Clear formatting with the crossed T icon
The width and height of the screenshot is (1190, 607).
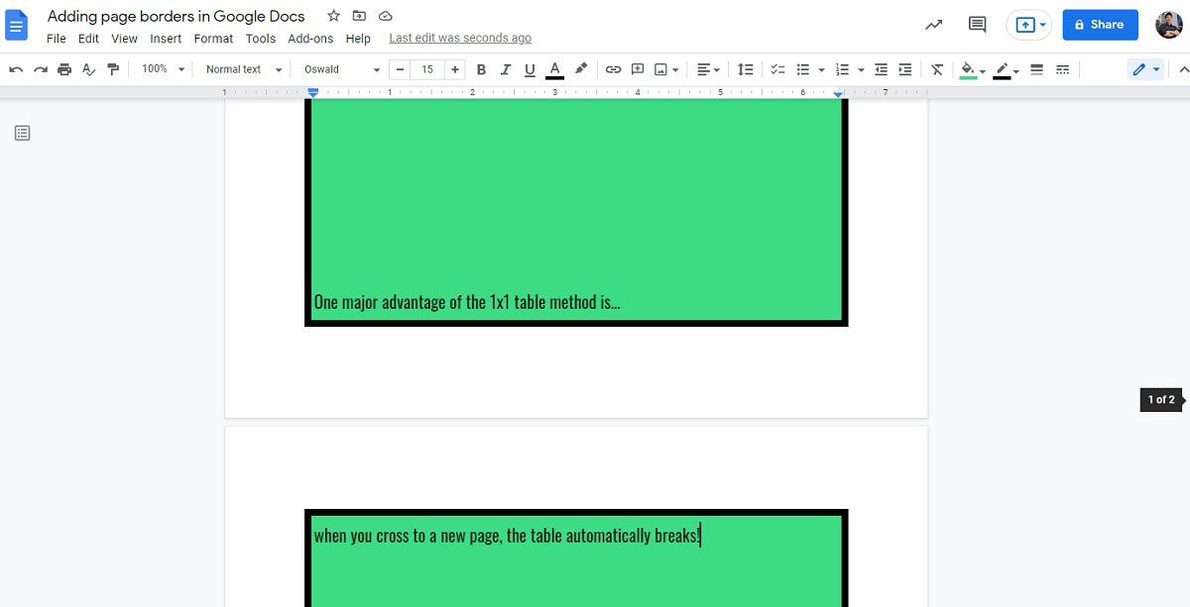[x=937, y=69]
